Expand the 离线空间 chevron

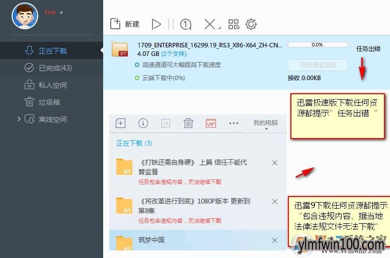(19, 119)
